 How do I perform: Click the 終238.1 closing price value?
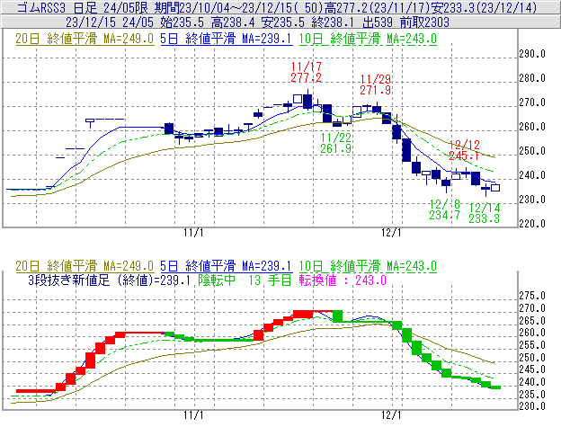click(x=333, y=22)
